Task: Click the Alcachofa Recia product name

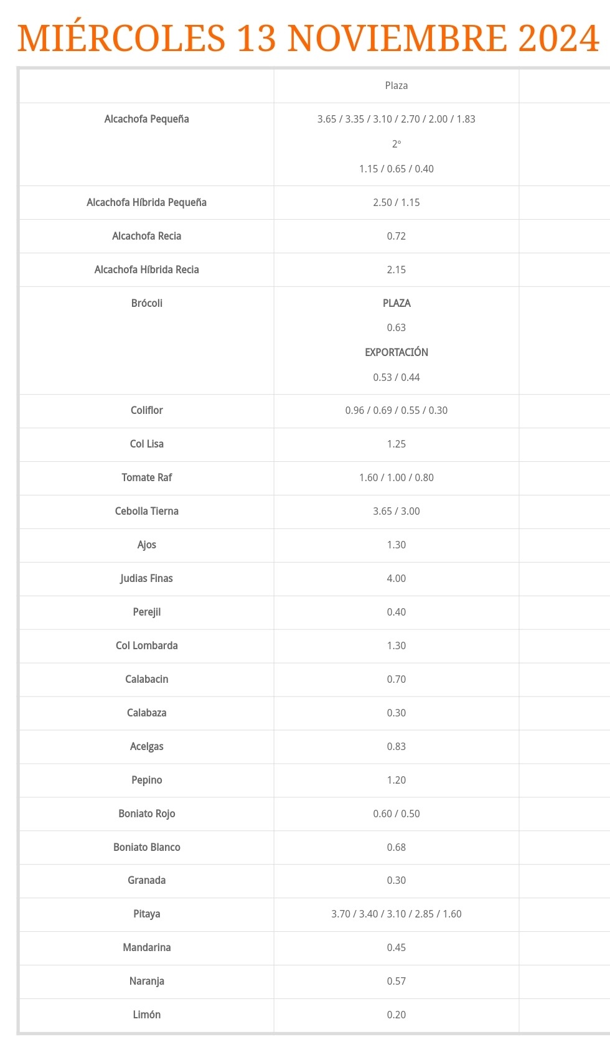Action: (147, 236)
